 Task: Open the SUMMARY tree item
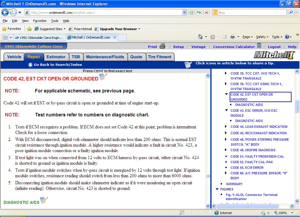[x=234, y=184]
